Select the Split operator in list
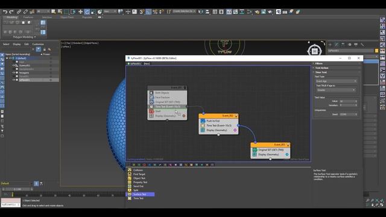 pyautogui.click(x=136, y=190)
